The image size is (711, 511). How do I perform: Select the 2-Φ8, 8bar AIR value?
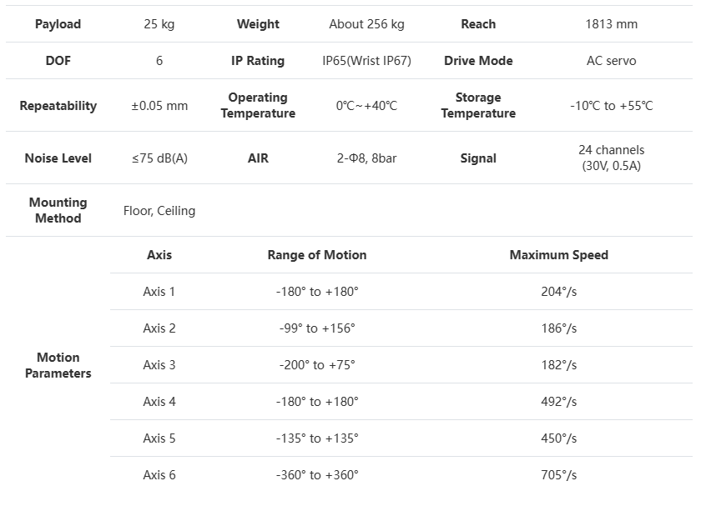tap(366, 158)
